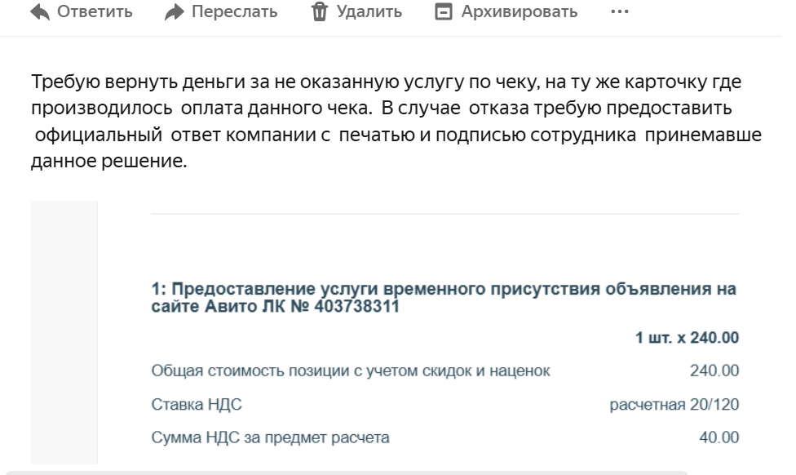Click the "расчетная 20/120" VAT rate value
Screen dimensions: 796x475
coord(674,405)
